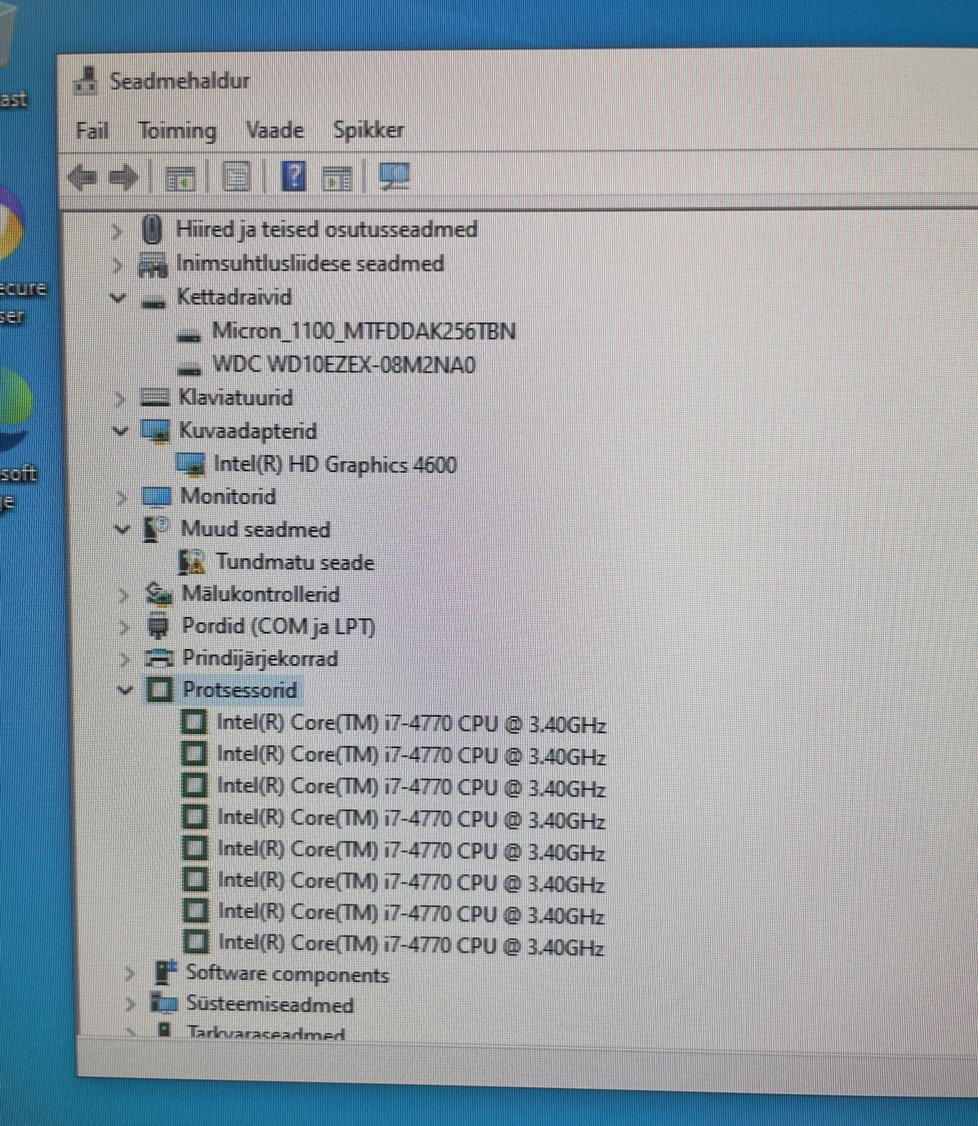Click the show/hide console tree toolbar icon
The image size is (978, 1126).
pyautogui.click(x=180, y=179)
